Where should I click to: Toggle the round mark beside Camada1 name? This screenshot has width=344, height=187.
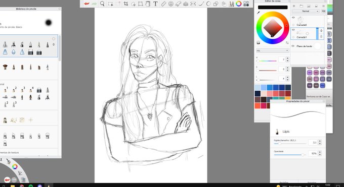(x=293, y=37)
